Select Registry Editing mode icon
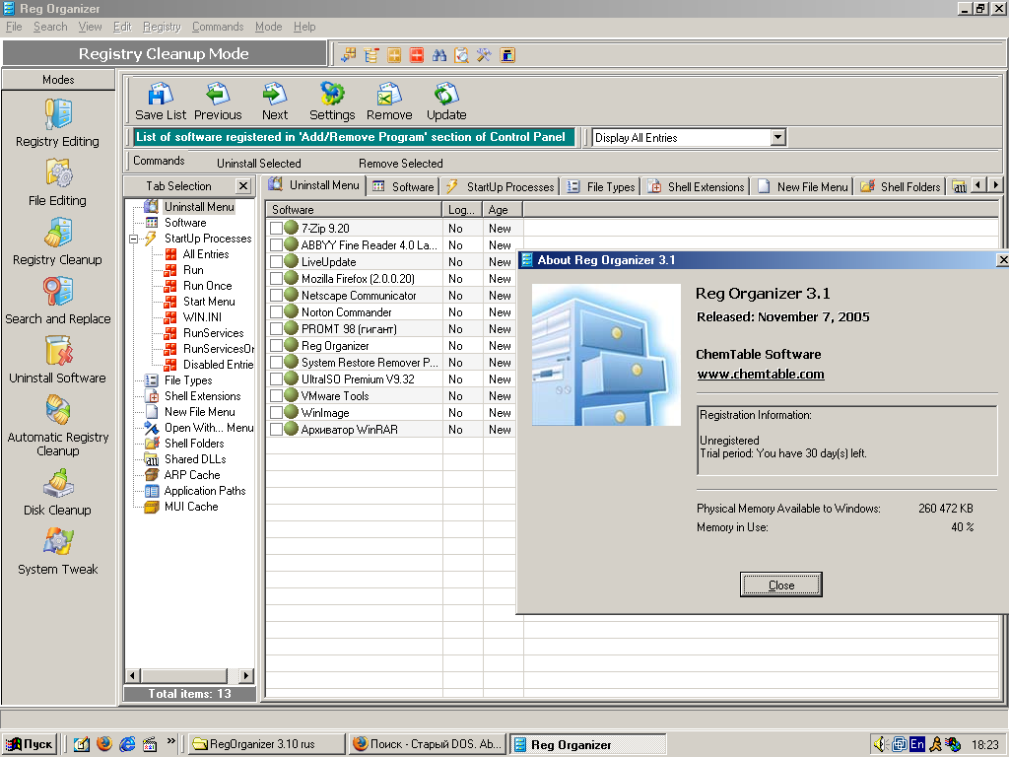The image size is (1009, 757). tap(57, 114)
